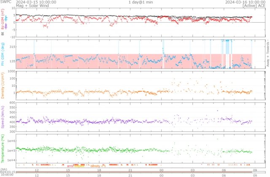Click the orange 'suspect' legend marker
This screenshot has width=270, height=177.
pyautogui.click(x=79, y=166)
